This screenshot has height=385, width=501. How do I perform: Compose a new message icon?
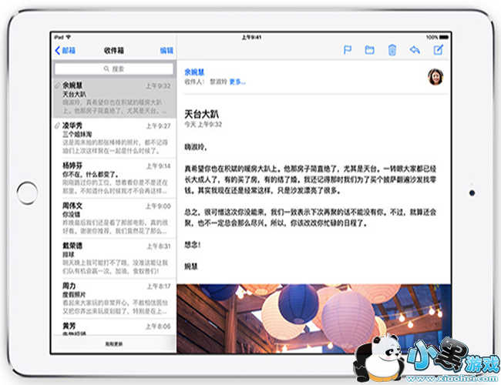point(439,50)
